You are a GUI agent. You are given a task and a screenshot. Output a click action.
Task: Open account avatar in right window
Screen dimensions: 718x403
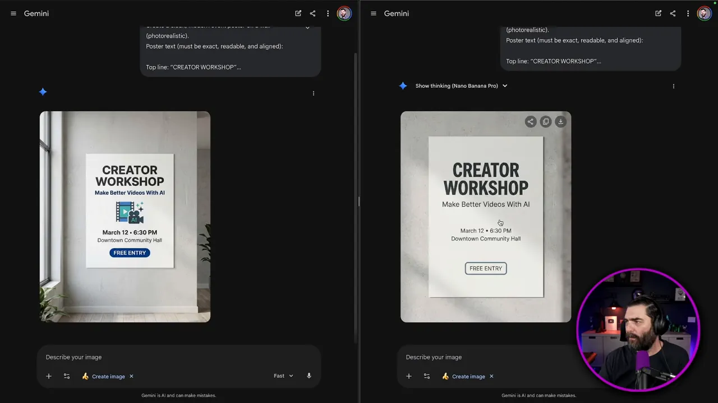tap(704, 13)
